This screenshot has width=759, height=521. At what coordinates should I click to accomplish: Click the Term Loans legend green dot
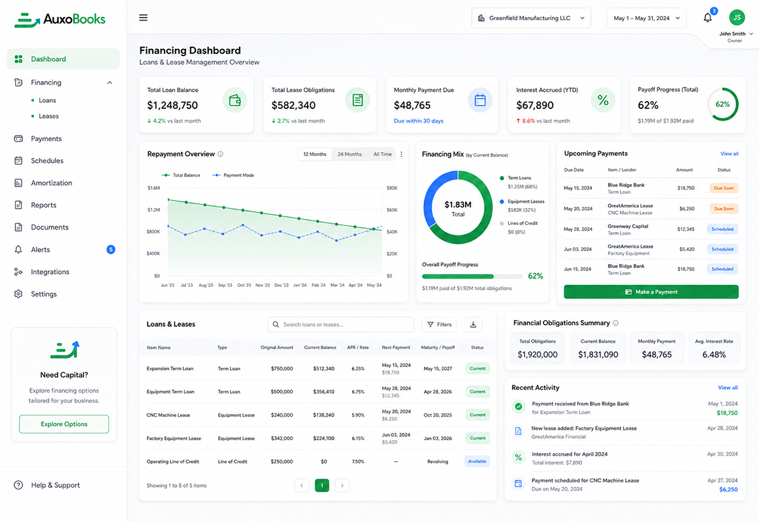click(502, 178)
